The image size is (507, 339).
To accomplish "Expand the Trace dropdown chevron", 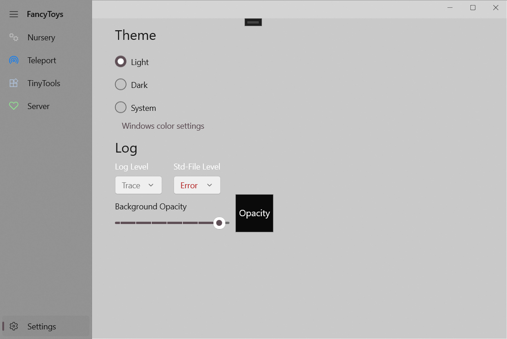I will click(x=150, y=185).
